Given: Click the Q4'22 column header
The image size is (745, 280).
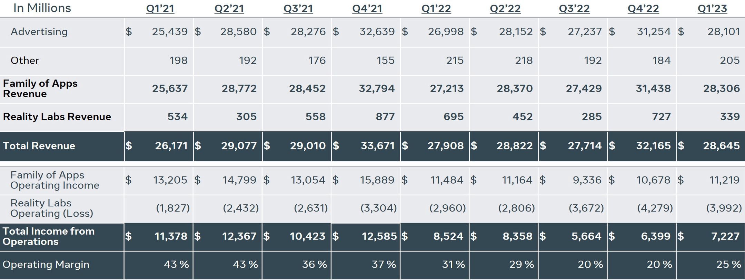Looking at the screenshot, I should [643, 8].
